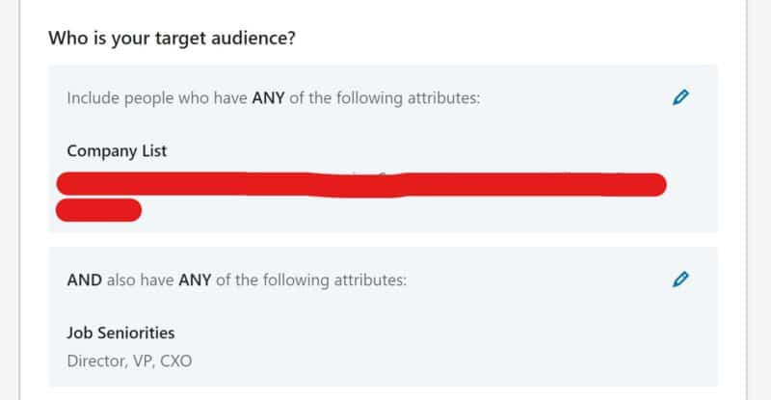Click bold "ANY" in the Include sentence
Screen dimensions: 771x400
click(x=269, y=98)
